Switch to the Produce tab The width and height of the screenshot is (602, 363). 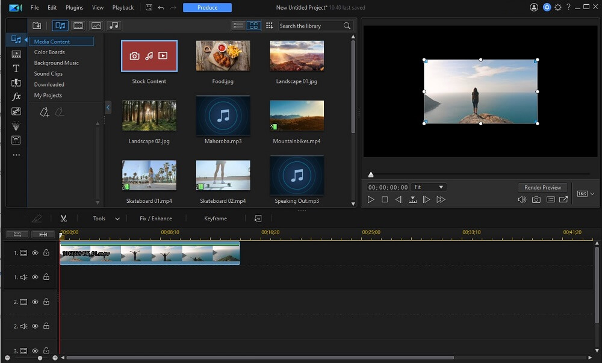click(x=207, y=7)
